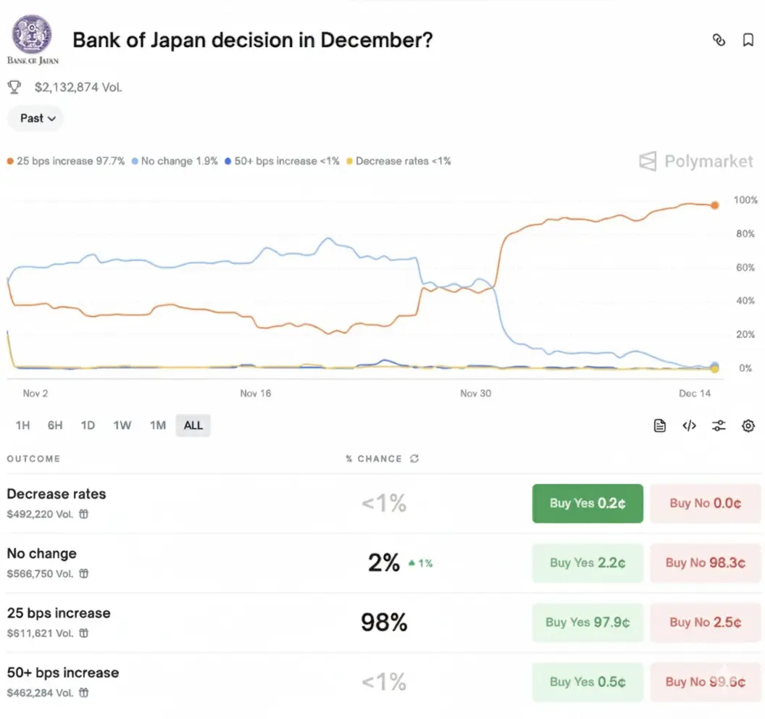Image resolution: width=765 pixels, height=719 pixels.
Task: Open chart filter sliders icon
Action: [719, 425]
